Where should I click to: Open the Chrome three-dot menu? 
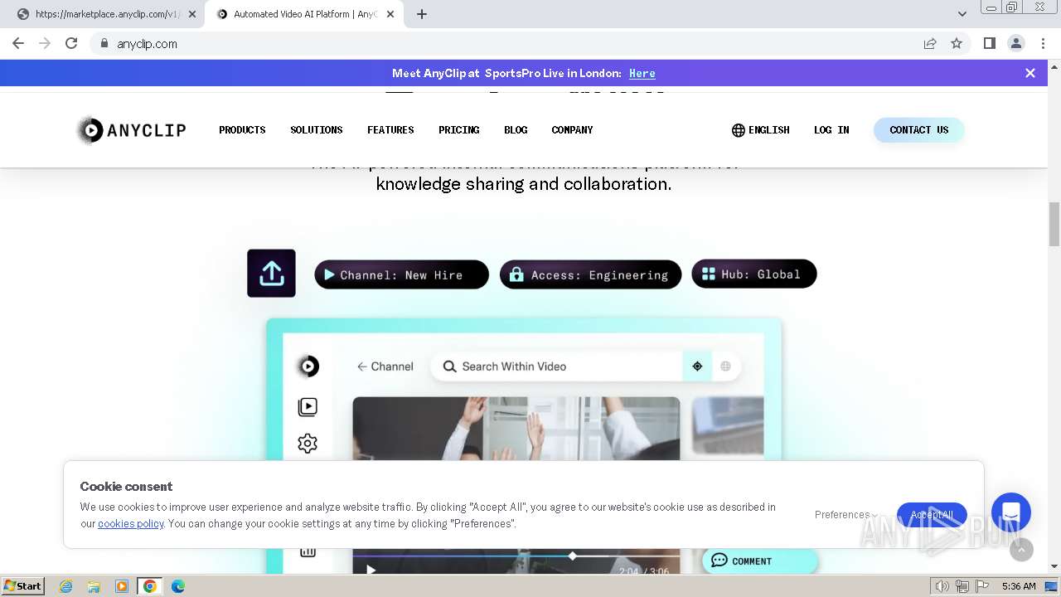click(1042, 43)
